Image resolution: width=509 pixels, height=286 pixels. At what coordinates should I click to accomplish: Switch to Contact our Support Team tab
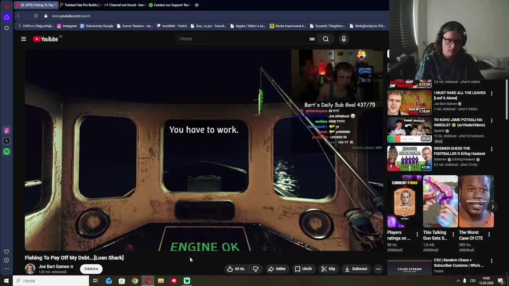point(170,5)
